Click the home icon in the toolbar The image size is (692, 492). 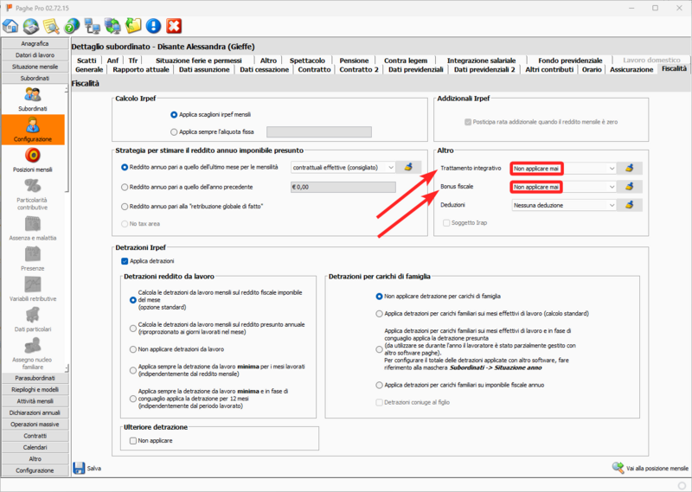click(11, 26)
